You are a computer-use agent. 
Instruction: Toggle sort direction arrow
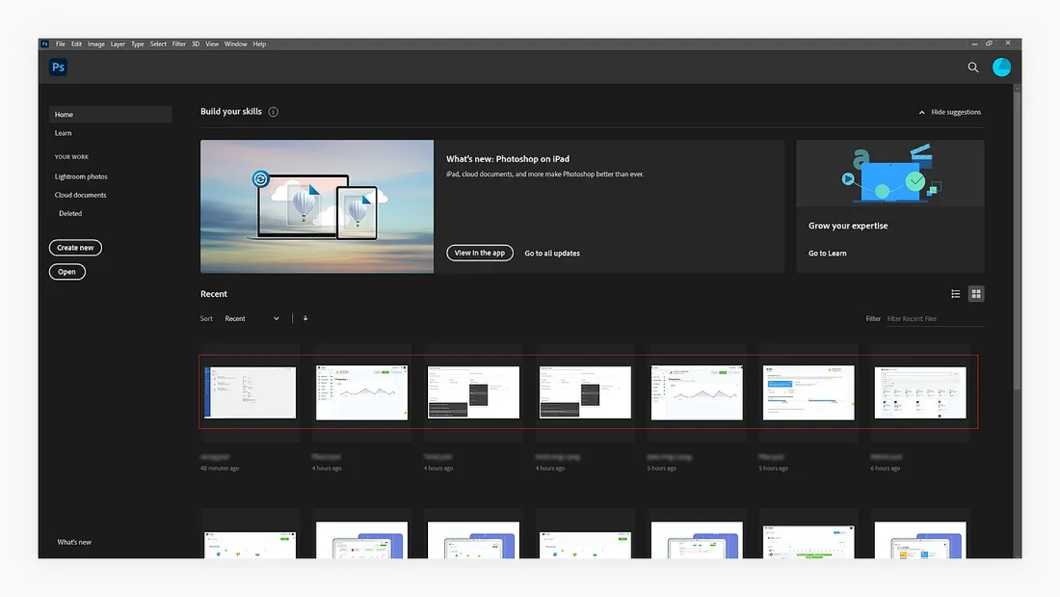click(306, 318)
